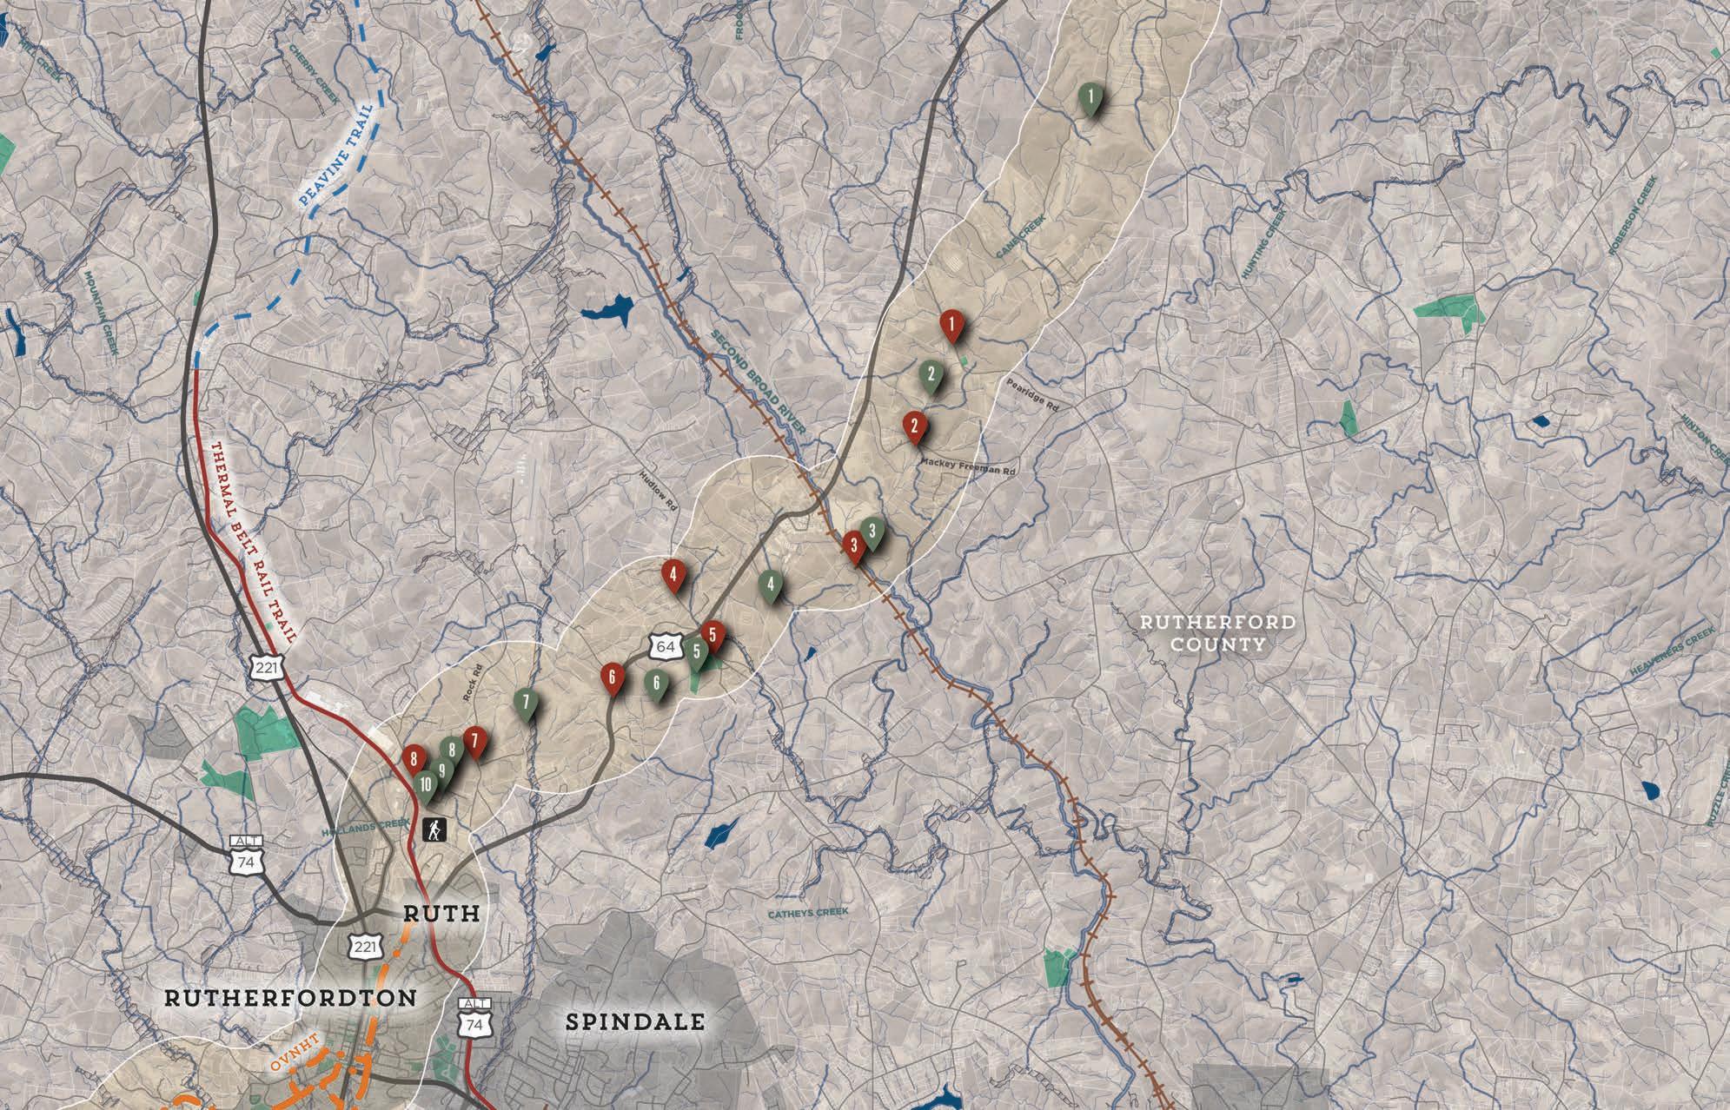Click green marker number 6
Screen dimensions: 1730x1110
point(657,683)
